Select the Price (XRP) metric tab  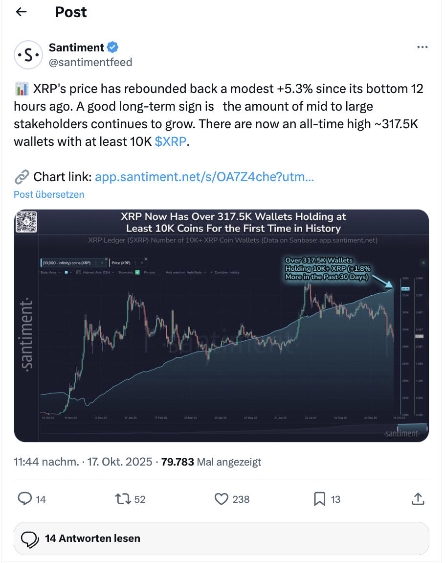(x=123, y=263)
